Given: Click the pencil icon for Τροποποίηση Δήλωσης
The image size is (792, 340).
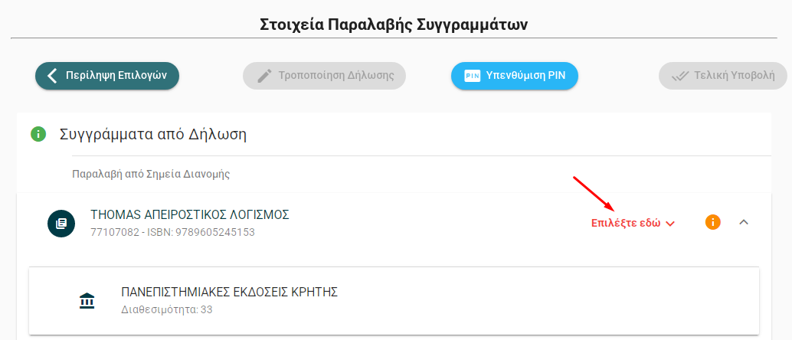Looking at the screenshot, I should (x=264, y=76).
